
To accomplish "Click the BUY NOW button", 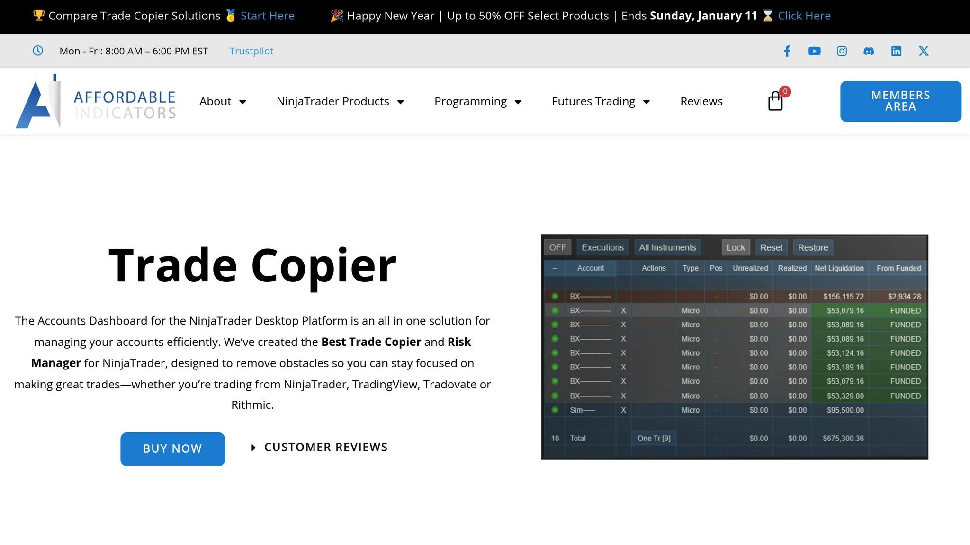I will (x=172, y=448).
